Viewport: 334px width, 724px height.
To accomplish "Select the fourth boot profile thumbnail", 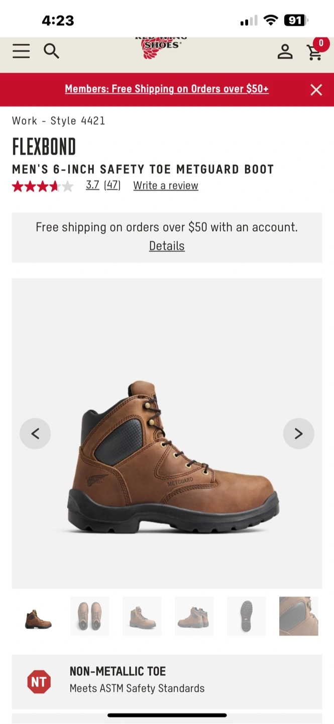I will [x=194, y=616].
